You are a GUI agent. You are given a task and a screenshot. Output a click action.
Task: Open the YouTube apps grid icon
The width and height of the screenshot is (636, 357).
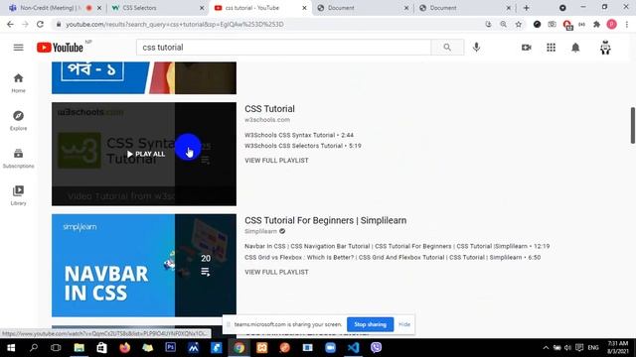point(551,48)
